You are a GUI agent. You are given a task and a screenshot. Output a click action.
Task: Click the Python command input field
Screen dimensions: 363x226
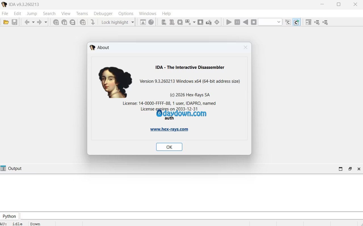click(190, 216)
